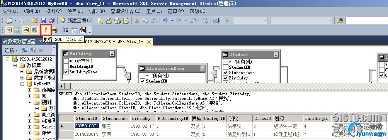Check all columns box in AllocationRoom table
Screen dimensions: 388x140
coord(142,76)
